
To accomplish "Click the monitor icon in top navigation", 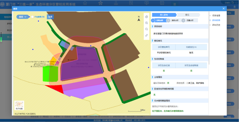I will click(146, 3).
